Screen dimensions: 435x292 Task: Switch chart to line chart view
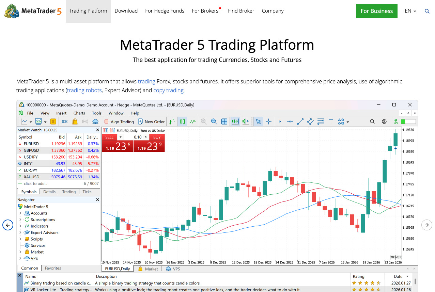click(193, 121)
